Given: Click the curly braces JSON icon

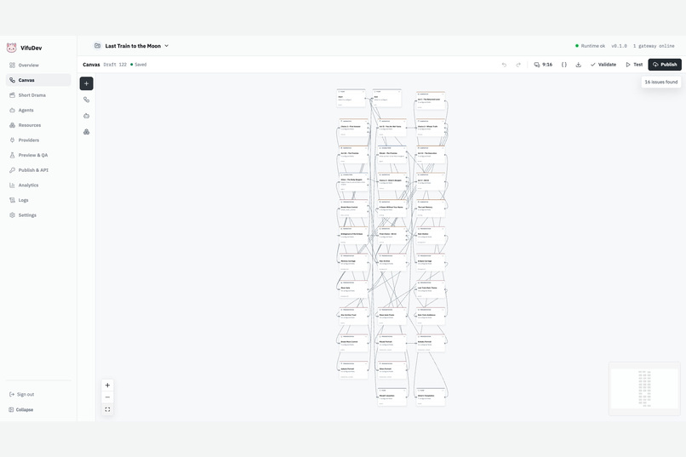Looking at the screenshot, I should tap(564, 65).
